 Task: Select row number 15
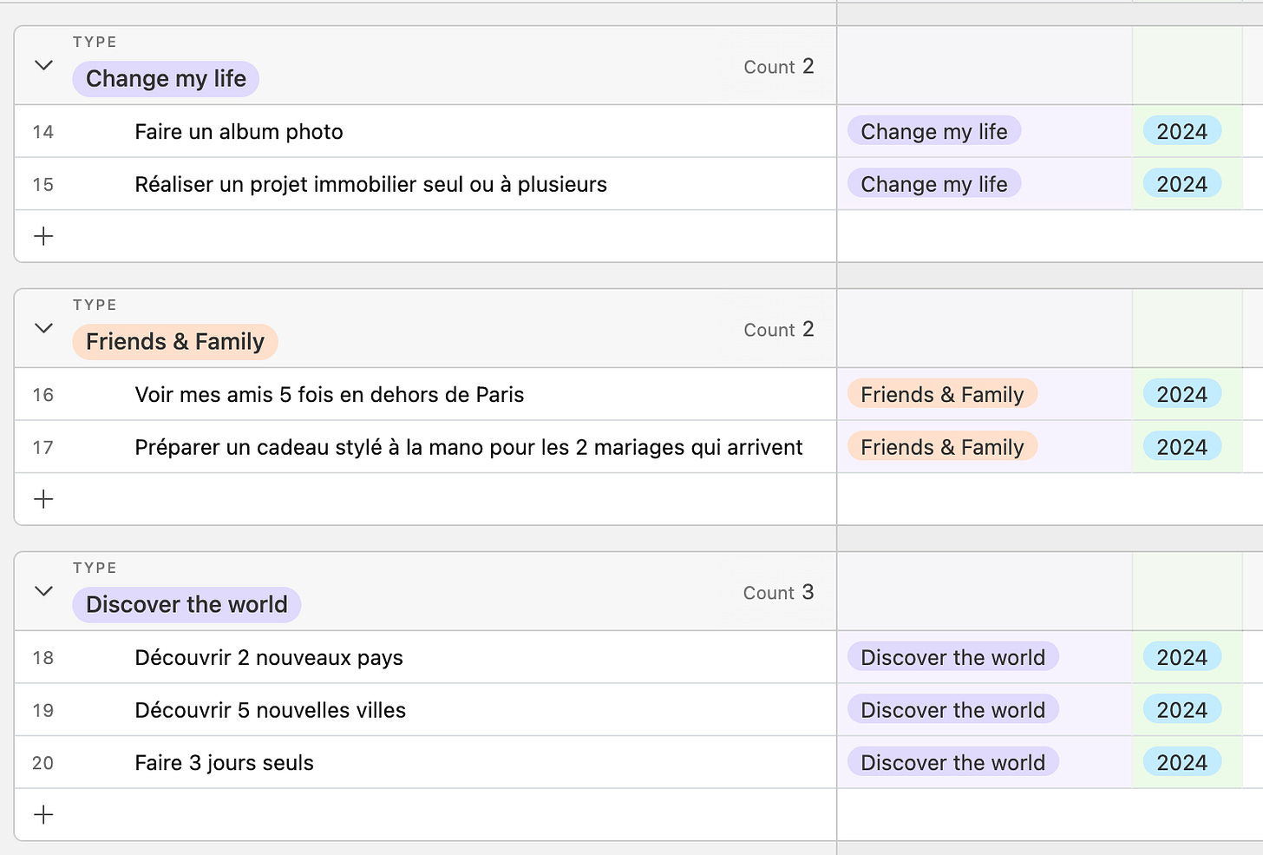click(x=43, y=185)
